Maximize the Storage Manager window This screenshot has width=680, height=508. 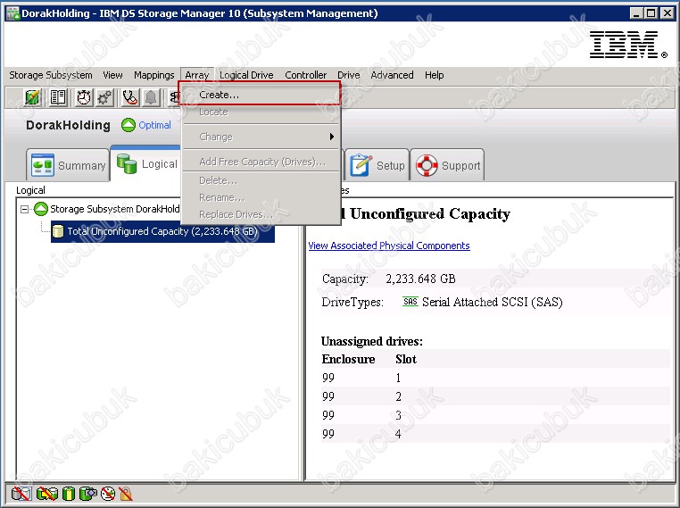pos(651,13)
